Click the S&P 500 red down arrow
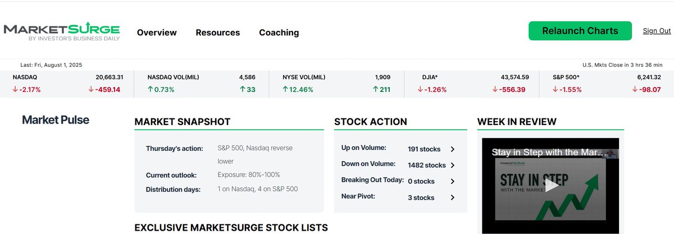Viewport: 674px width, 234px height. [x=556, y=89]
